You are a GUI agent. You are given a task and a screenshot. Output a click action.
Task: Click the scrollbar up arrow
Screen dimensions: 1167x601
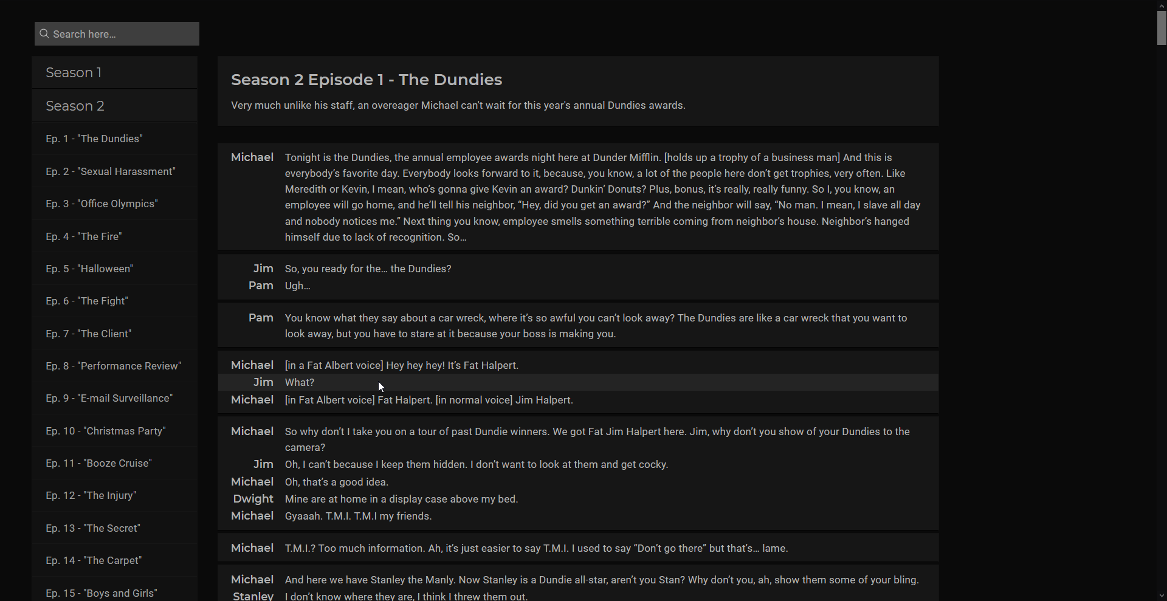pyautogui.click(x=1162, y=5)
